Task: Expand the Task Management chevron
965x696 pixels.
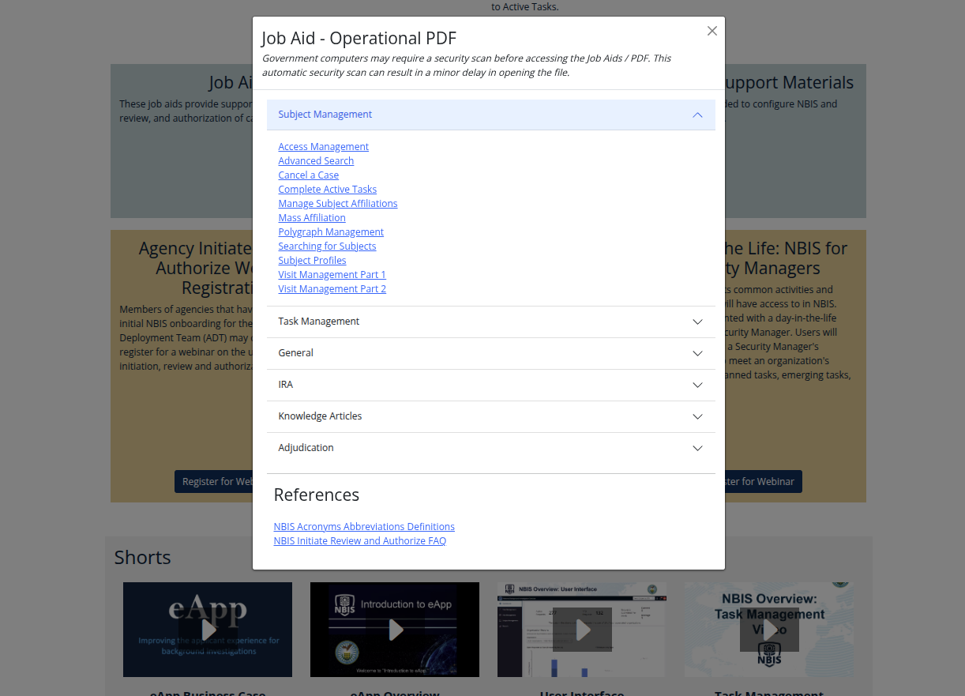Action: point(697,322)
